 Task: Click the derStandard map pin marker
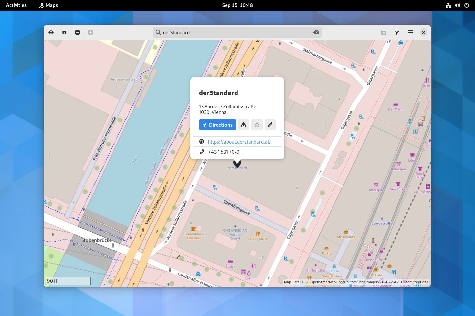237,163
